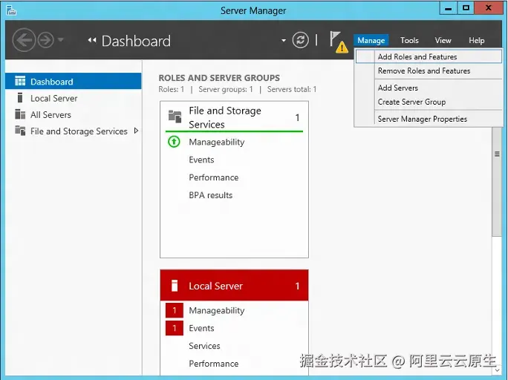Screen dimensions: 508x380
Task: Choose Add Roles and Features
Action: pos(429,56)
